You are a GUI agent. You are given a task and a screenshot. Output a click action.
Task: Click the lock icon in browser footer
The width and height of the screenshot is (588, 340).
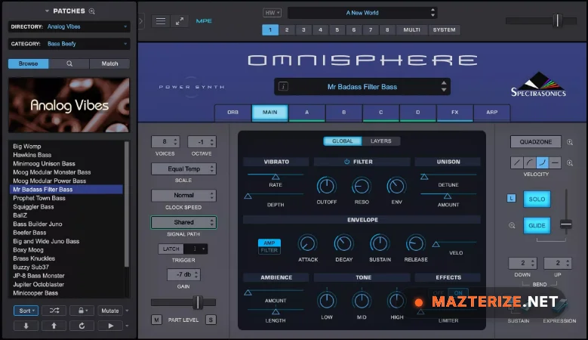tap(83, 311)
